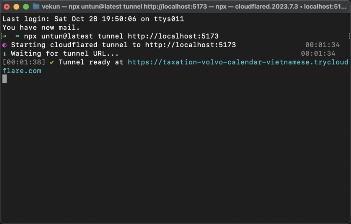Click the [00:01:38] timestamp
The width and height of the screenshot is (351, 224).
[24, 62]
